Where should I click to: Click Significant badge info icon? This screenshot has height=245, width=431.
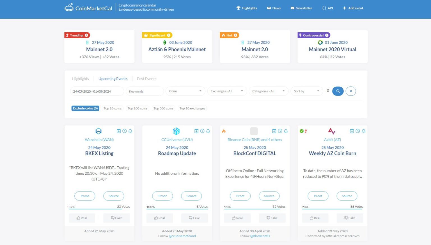[x=169, y=35]
